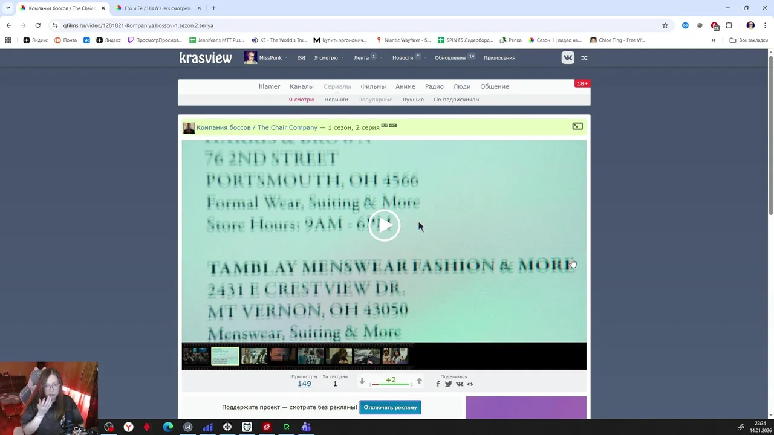Image resolution: width=774 pixels, height=435 pixels.
Task: Switch to Его и Её browser tab
Action: [158, 8]
